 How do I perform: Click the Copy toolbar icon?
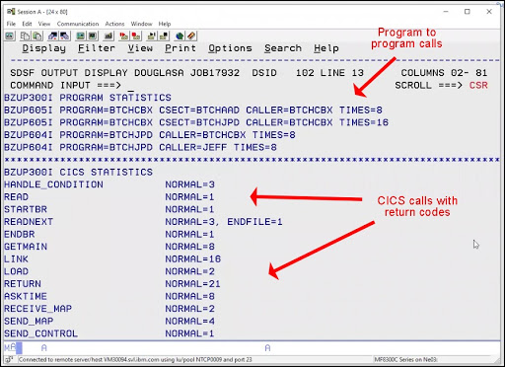coord(25,36)
